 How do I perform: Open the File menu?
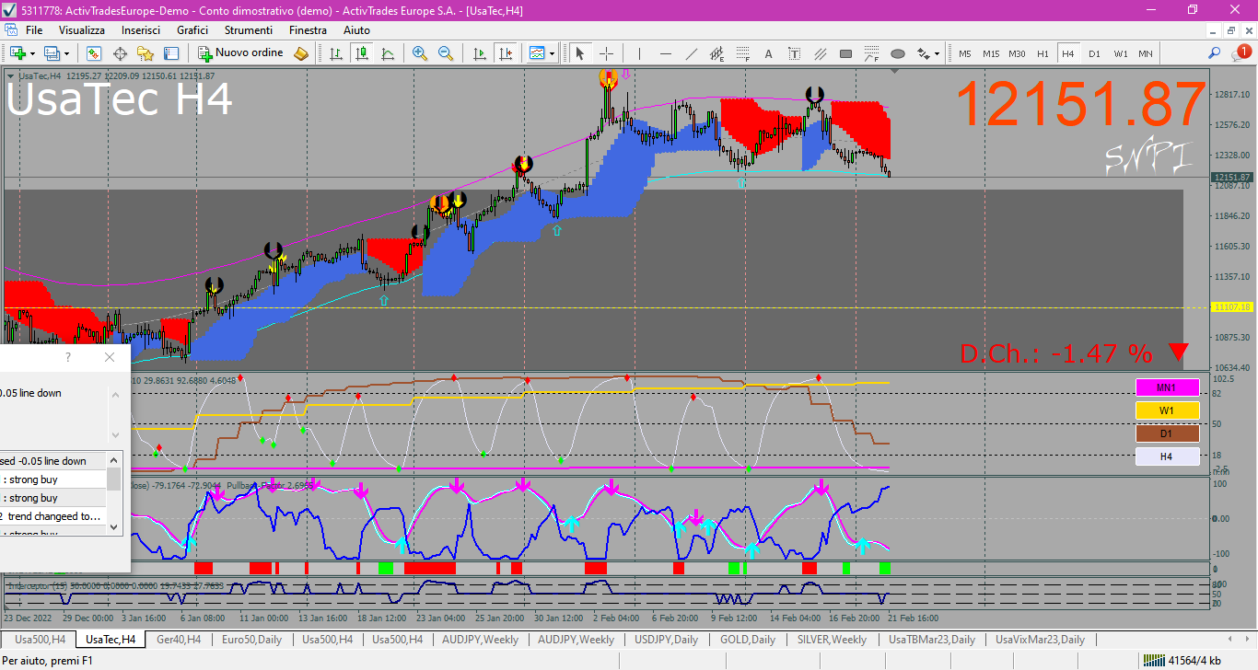click(x=34, y=30)
